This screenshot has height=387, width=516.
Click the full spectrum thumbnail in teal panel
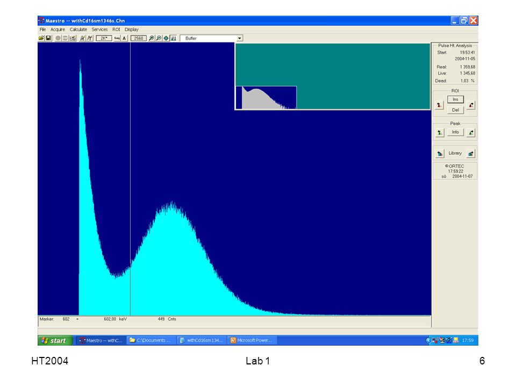click(266, 97)
